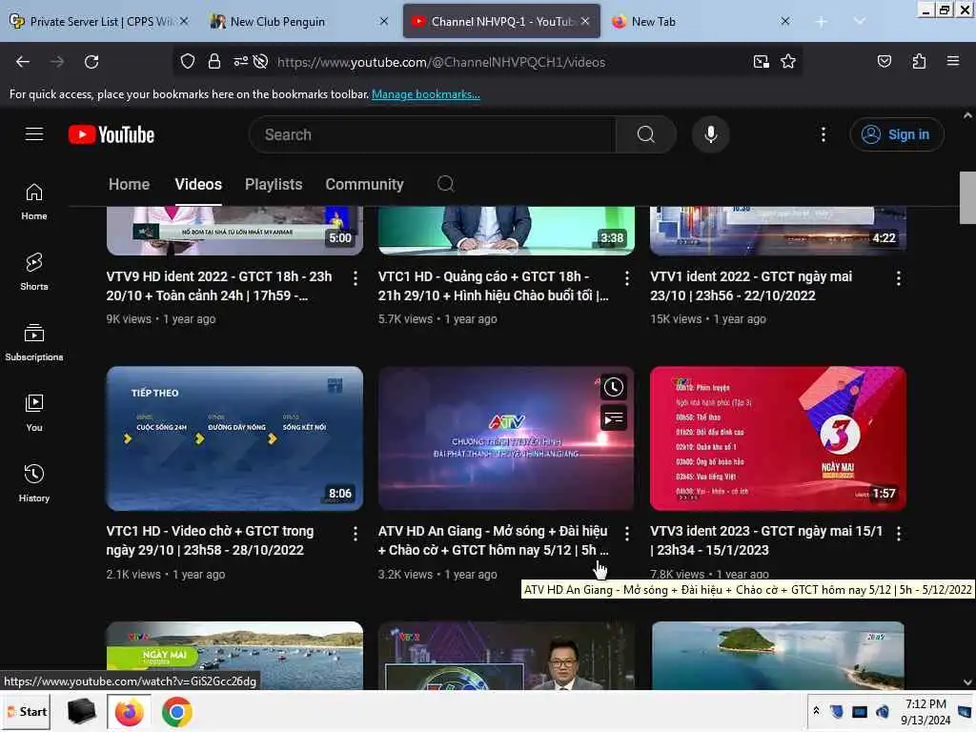Click the site security padlock icon
Screen dimensions: 976x732
[214, 62]
